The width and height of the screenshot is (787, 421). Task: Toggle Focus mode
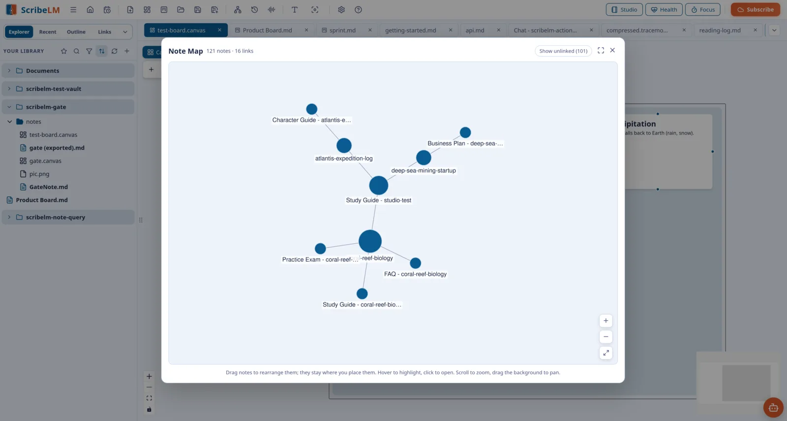click(x=703, y=10)
